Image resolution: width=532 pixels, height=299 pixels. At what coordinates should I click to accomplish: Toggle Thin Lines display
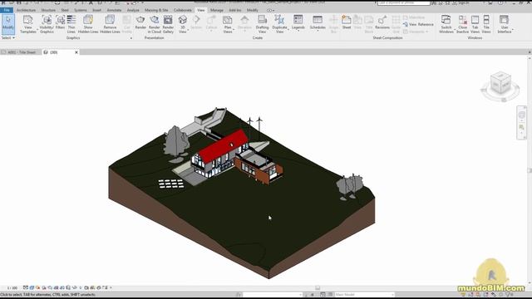pyautogui.click(x=71, y=24)
